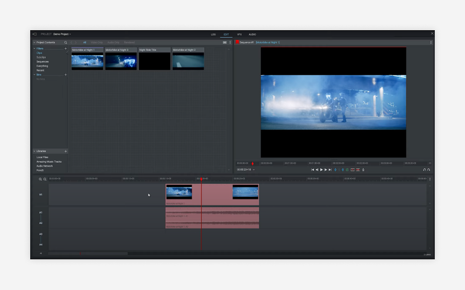This screenshot has width=465, height=290.
Task: Click the undo arrow in viewer
Action: [424, 170]
